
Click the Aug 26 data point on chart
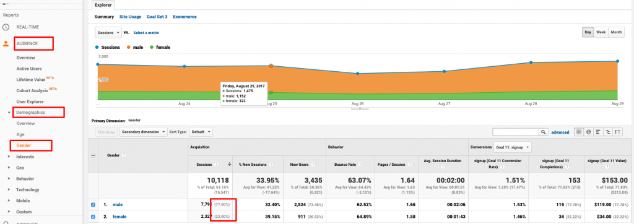(x=357, y=74)
